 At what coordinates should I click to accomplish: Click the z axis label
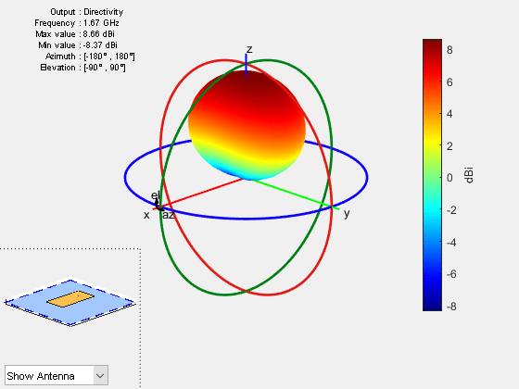coord(249,49)
